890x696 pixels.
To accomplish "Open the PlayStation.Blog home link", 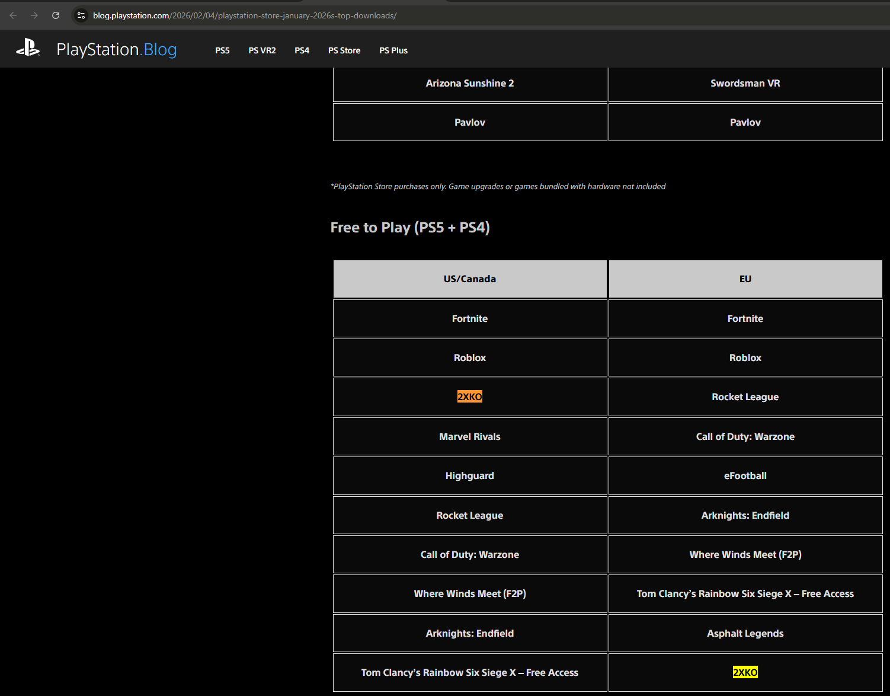I will (x=117, y=50).
